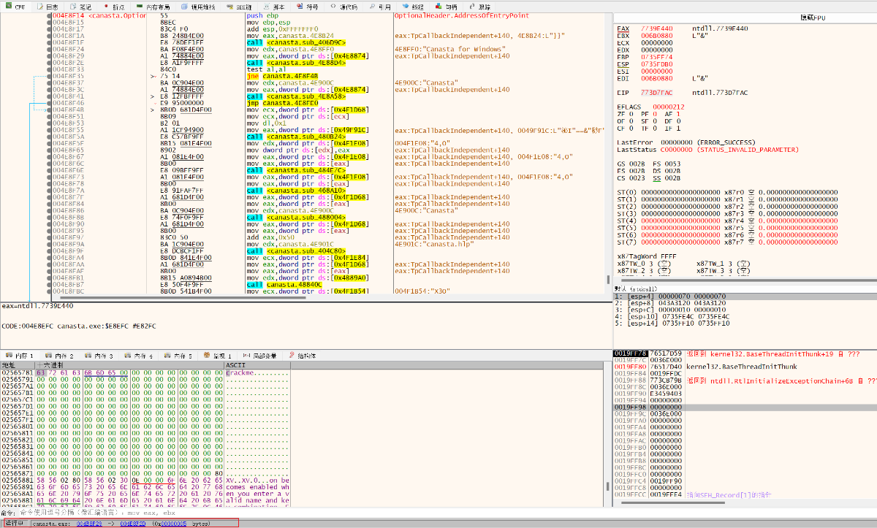Toggle the CF flag in registers
Viewport: 877px width, 528px height.
[626, 129]
